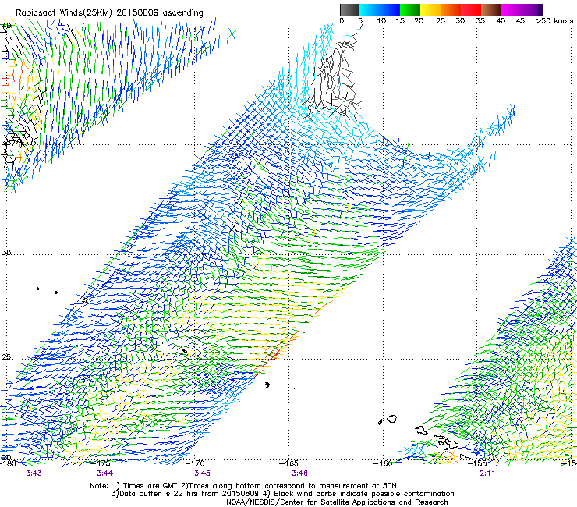
Task: Click the "-165" longitude label
Action: [x=288, y=463]
